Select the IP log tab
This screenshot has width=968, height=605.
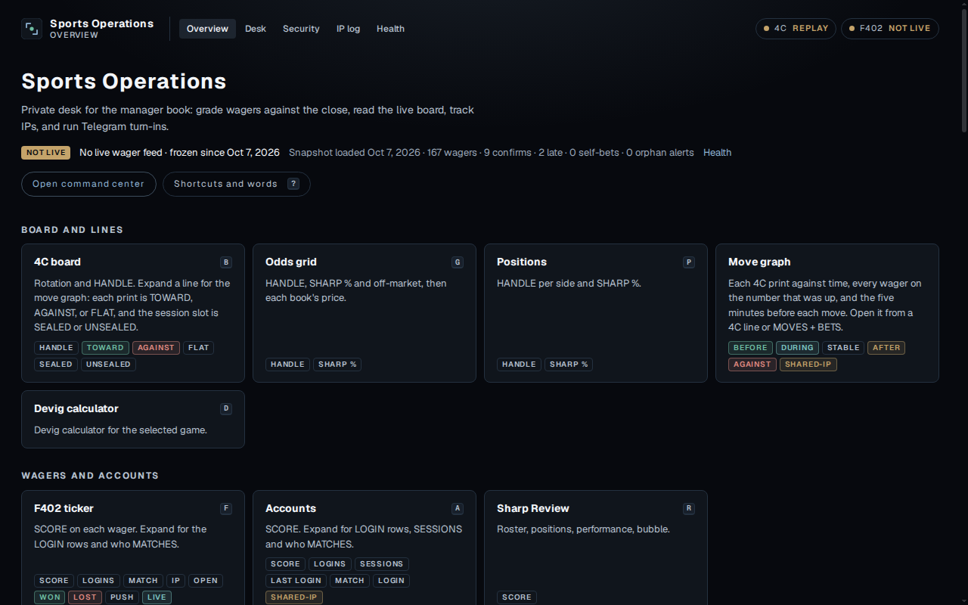point(348,29)
